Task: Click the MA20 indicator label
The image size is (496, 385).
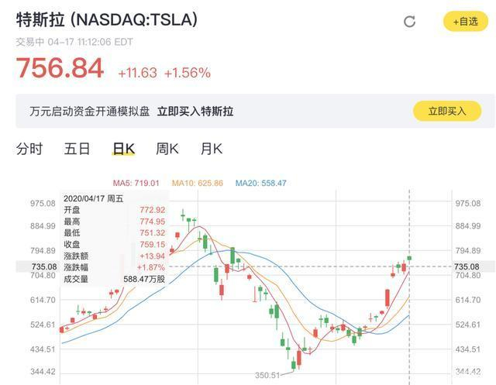Action: point(261,183)
